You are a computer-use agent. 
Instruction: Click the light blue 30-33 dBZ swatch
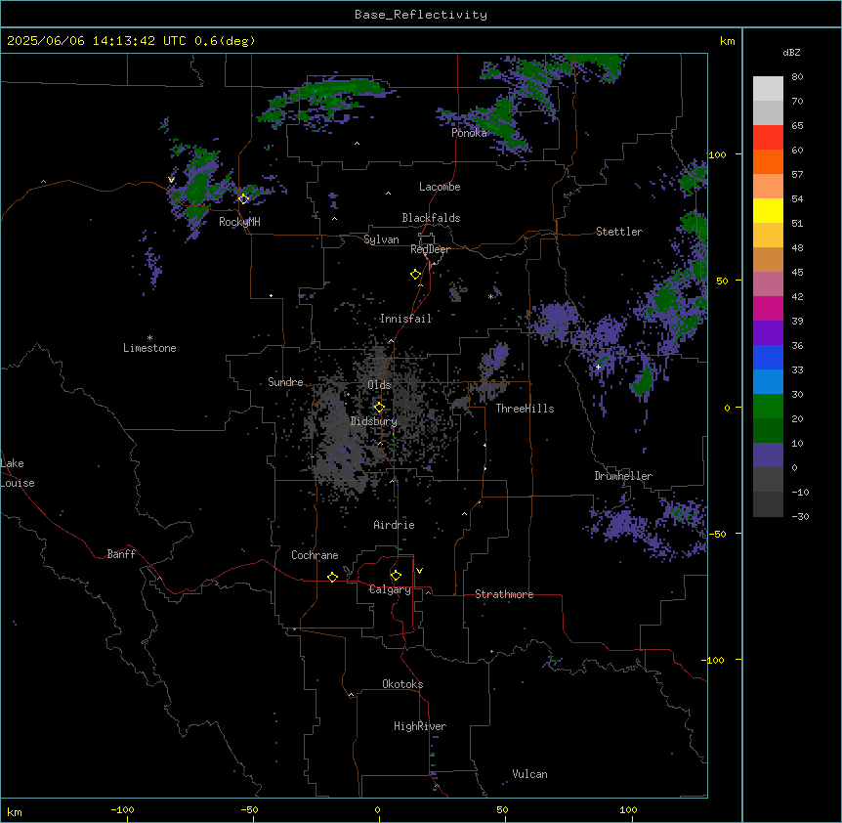pos(768,382)
